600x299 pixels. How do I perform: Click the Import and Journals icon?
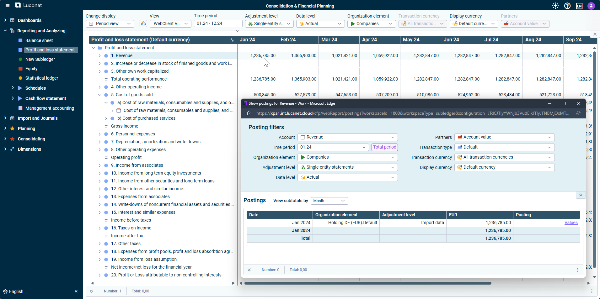[12, 118]
